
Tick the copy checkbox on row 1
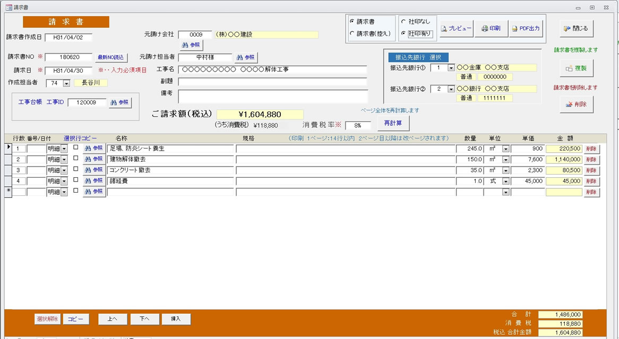[x=75, y=147]
